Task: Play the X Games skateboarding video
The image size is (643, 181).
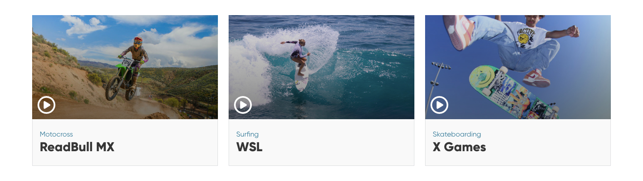Action: (x=439, y=105)
